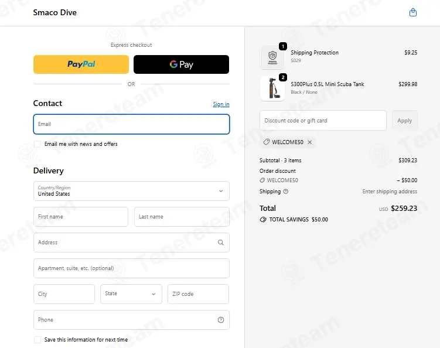Pay with PayPal express checkout
Screen dimensions: 440x348
click(x=81, y=64)
